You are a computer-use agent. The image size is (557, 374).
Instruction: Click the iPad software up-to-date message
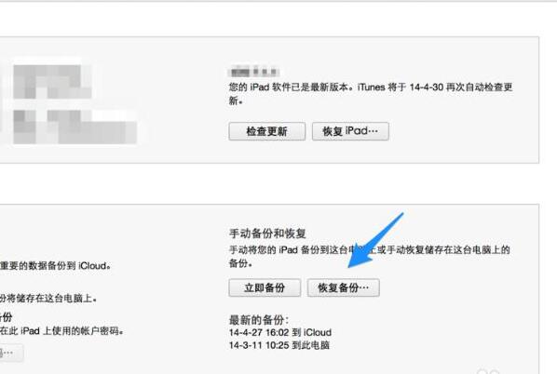(x=371, y=94)
